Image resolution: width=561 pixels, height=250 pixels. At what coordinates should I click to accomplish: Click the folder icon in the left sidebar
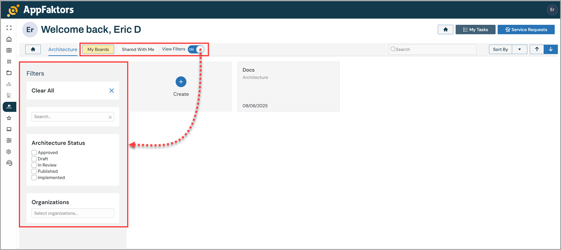9,73
